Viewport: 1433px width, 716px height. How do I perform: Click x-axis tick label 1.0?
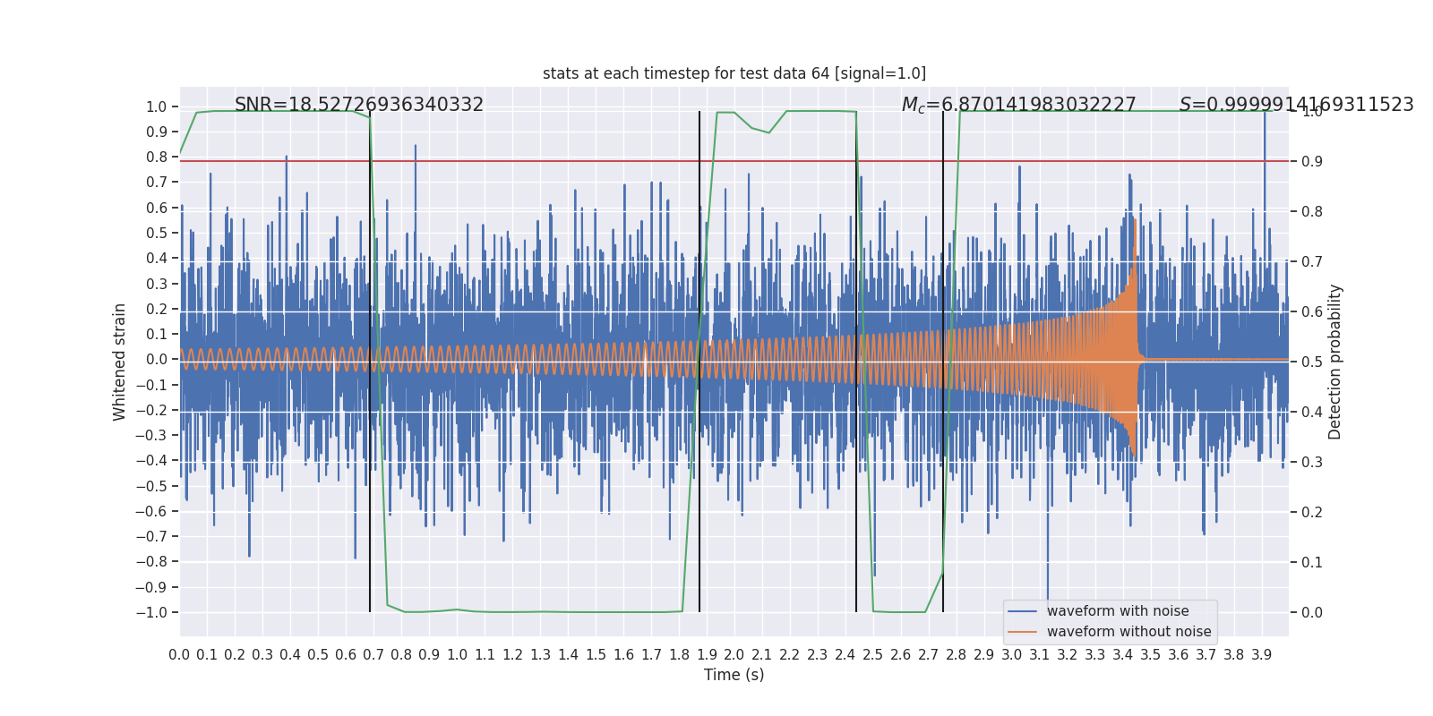tap(457, 655)
